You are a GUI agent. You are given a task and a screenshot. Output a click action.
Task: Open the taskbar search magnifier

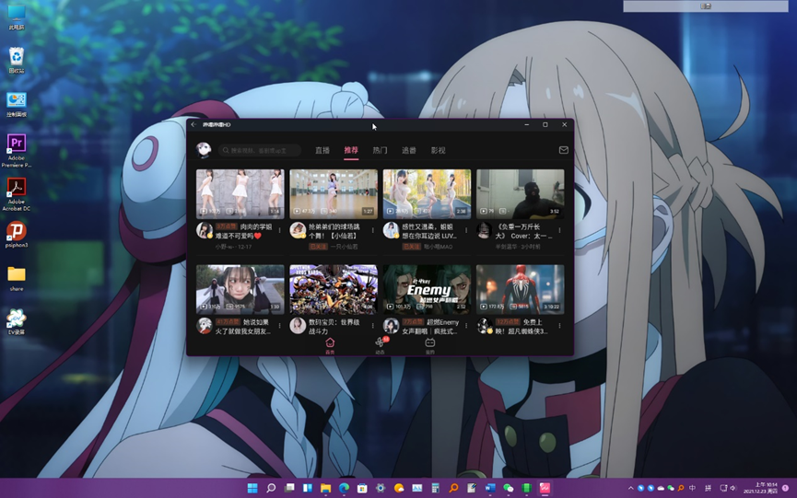click(x=271, y=488)
